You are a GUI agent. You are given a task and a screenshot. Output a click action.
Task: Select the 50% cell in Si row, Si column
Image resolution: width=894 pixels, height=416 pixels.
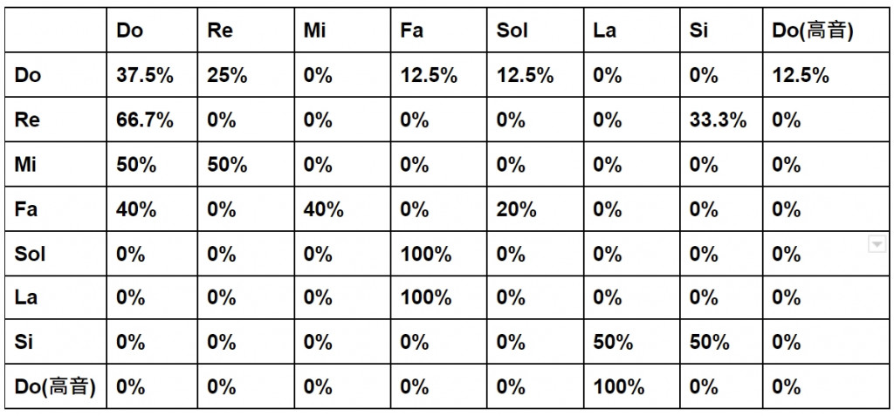[x=721, y=341]
